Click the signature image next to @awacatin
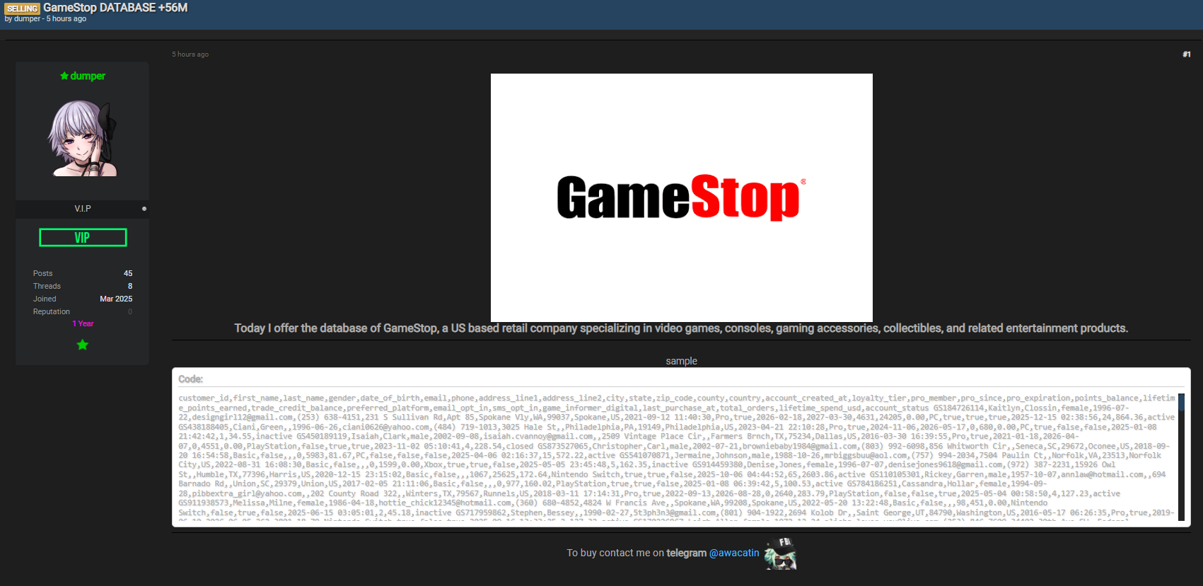This screenshot has height=586, width=1203. 780,553
